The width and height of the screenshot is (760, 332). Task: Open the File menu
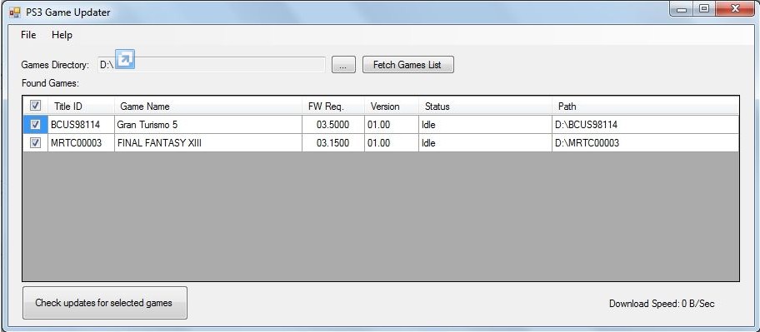click(x=28, y=35)
